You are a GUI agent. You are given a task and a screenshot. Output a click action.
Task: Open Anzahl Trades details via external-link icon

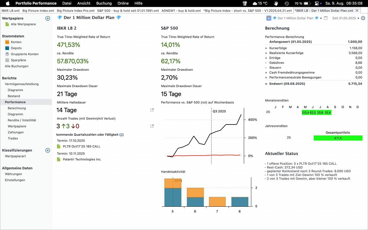click(x=152, y=126)
